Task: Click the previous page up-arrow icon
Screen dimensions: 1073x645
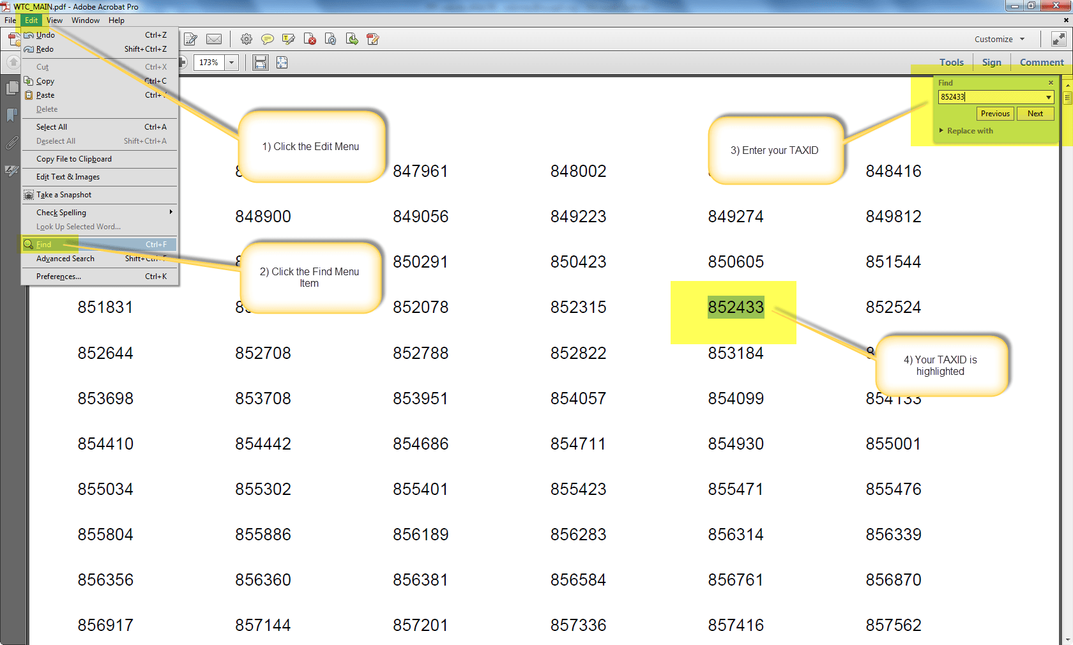Action: [x=13, y=63]
